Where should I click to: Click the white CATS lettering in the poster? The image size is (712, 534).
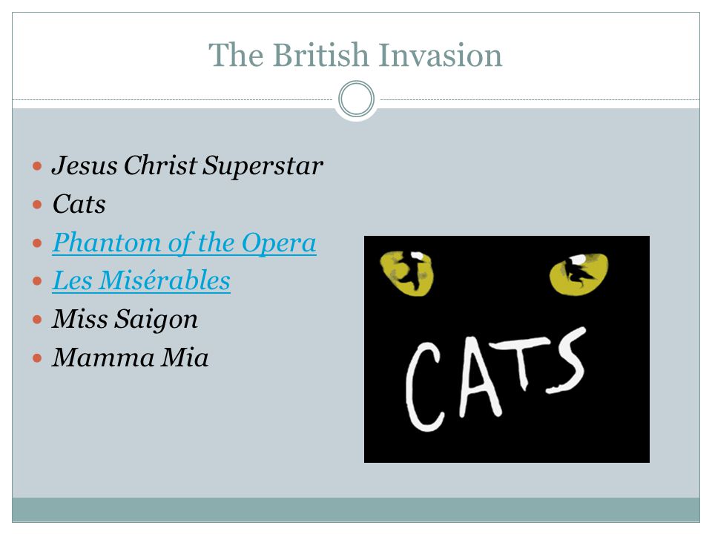[496, 379]
